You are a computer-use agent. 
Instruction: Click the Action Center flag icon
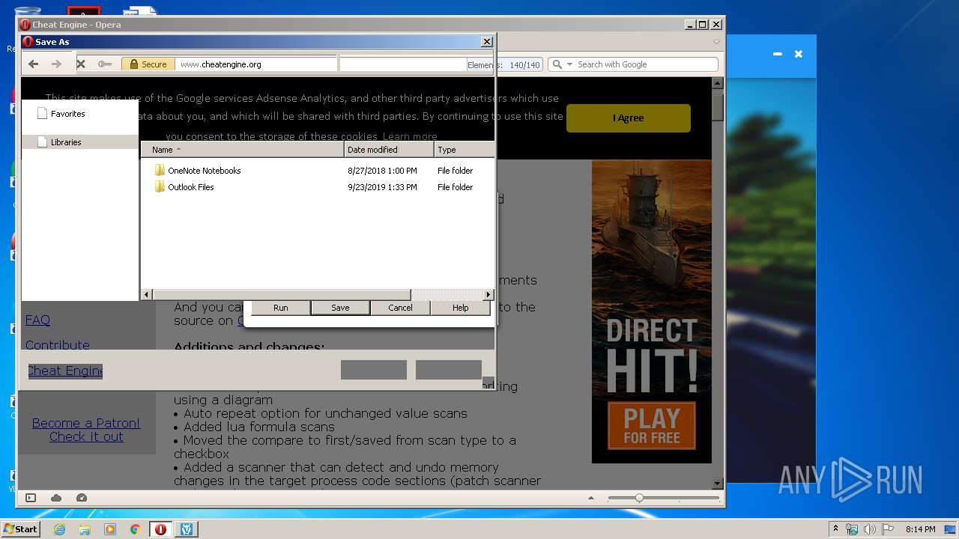(888, 529)
